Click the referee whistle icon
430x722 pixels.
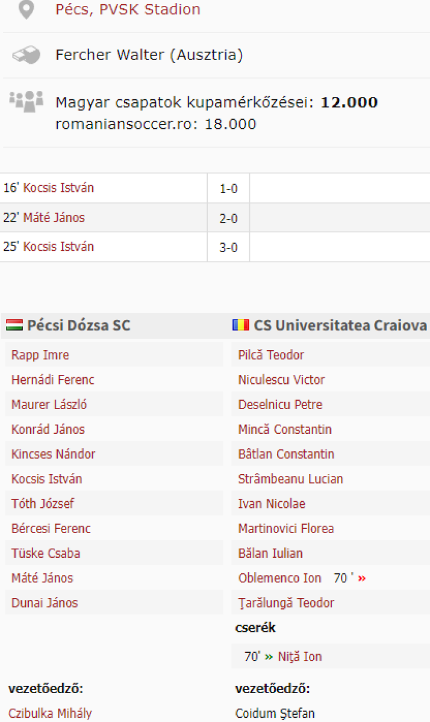coord(26,55)
